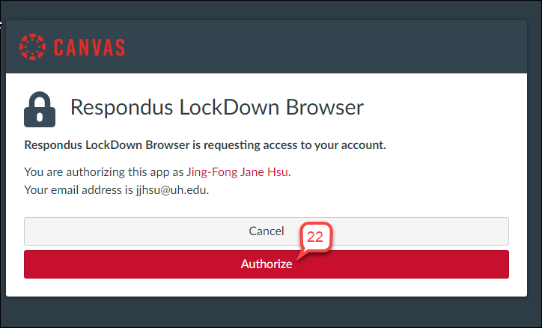Click the dark header bar right of the CANVAS wordmark
The width and height of the screenshot is (542, 328).
[x=337, y=47]
